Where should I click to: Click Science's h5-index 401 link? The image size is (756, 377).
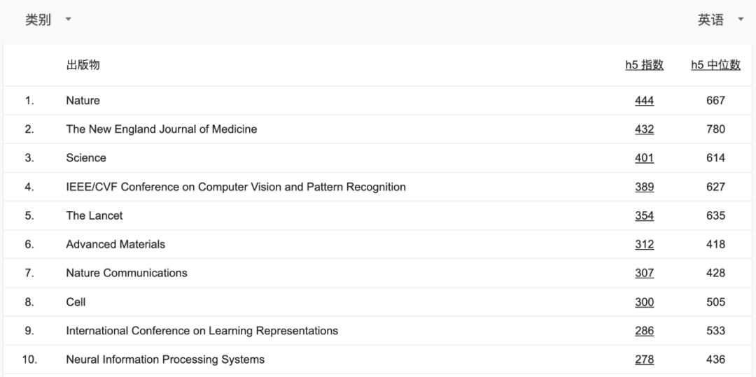tap(644, 158)
